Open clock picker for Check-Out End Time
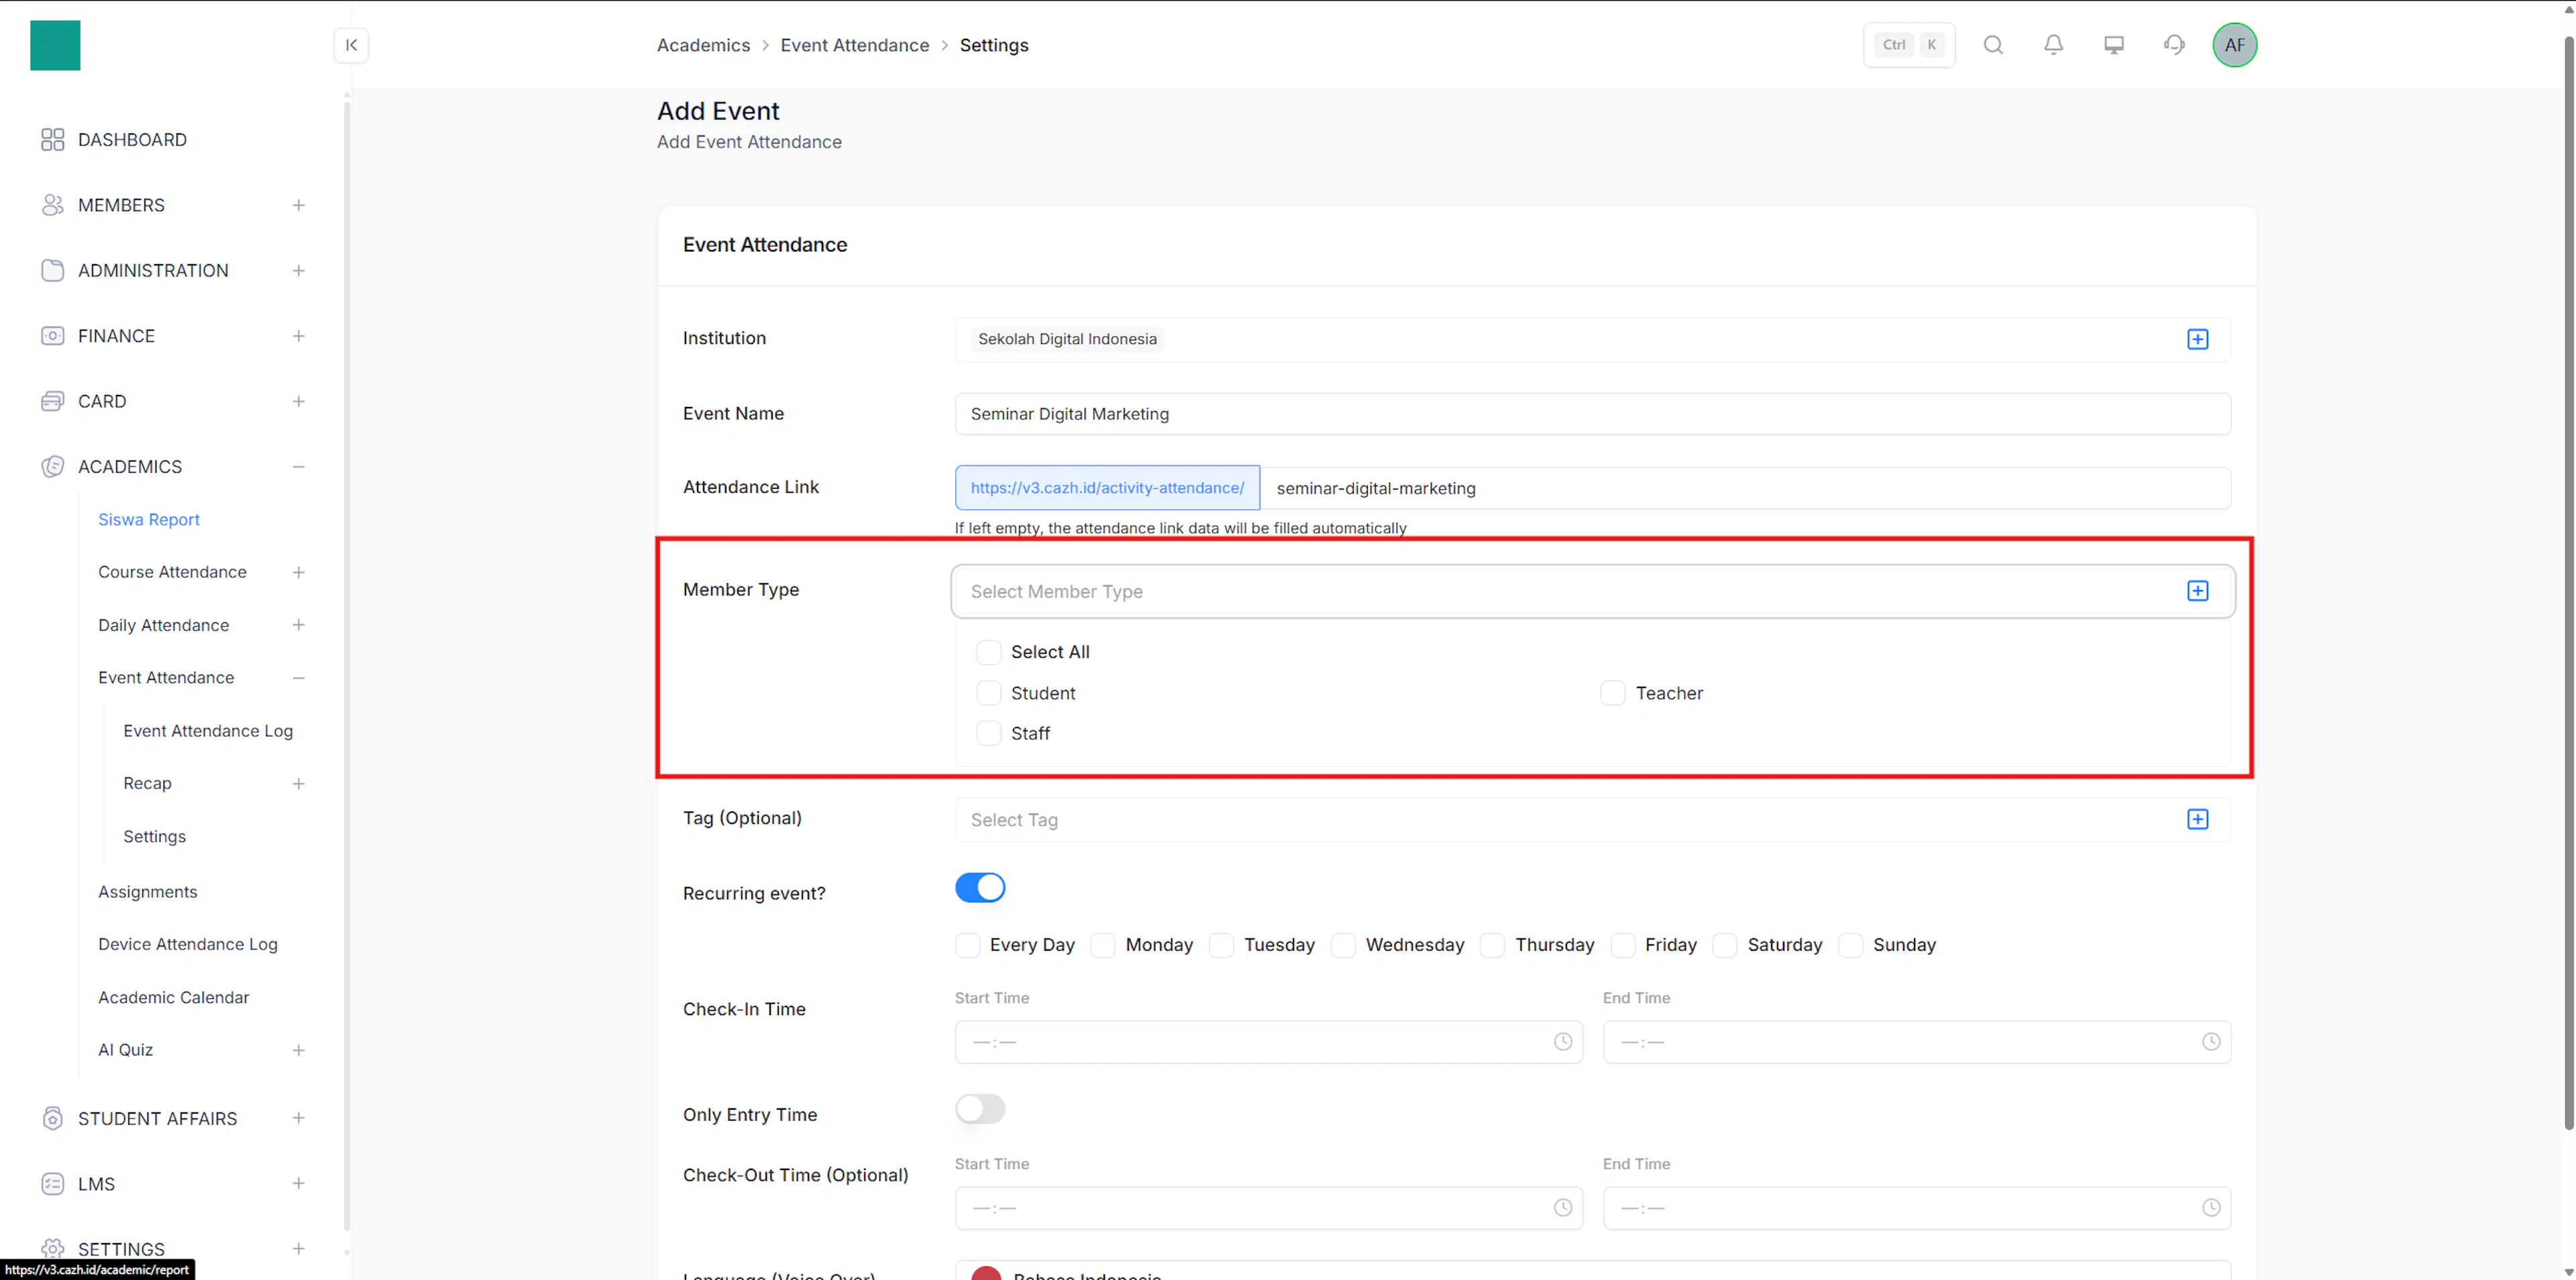2576x1280 pixels. tap(2210, 1208)
